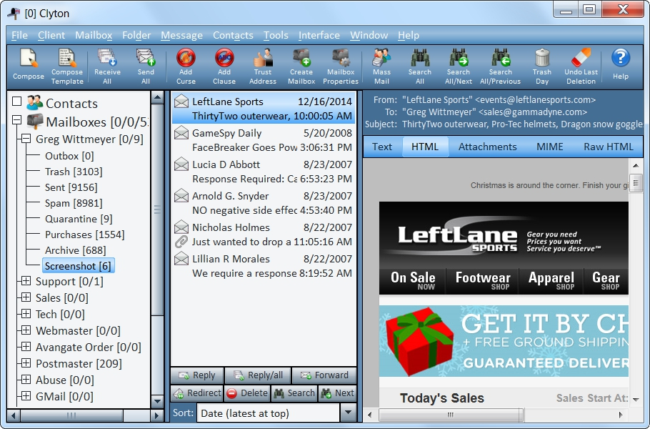The image size is (650, 429).
Task: Toggle the checkbox next to Contacts
Action: point(16,102)
